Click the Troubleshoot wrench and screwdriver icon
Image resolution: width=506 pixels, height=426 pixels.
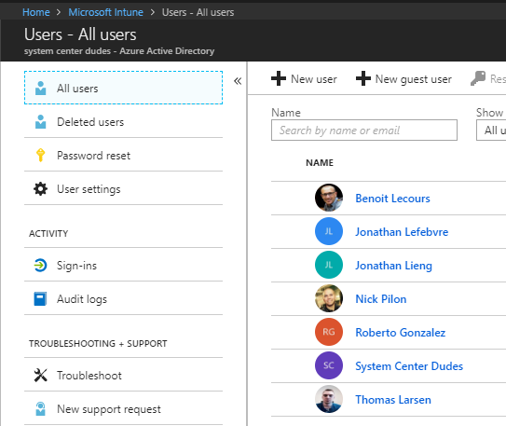coord(40,376)
